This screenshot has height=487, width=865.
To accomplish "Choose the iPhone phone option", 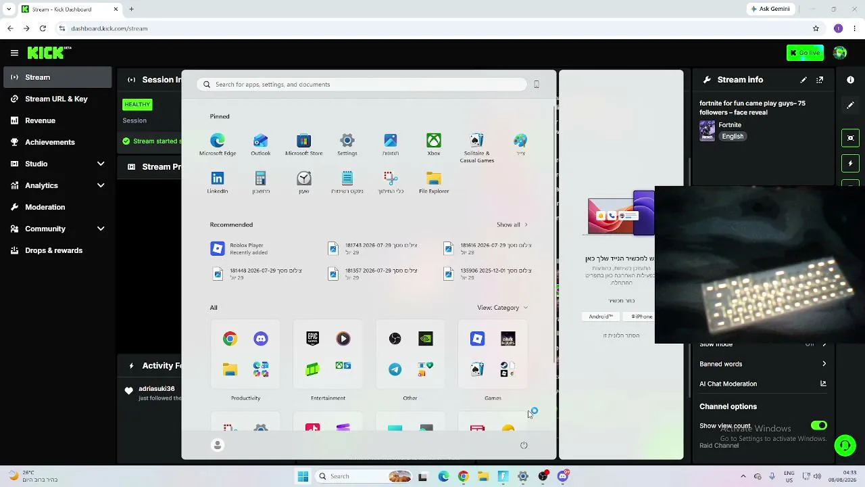I will pos(641,317).
